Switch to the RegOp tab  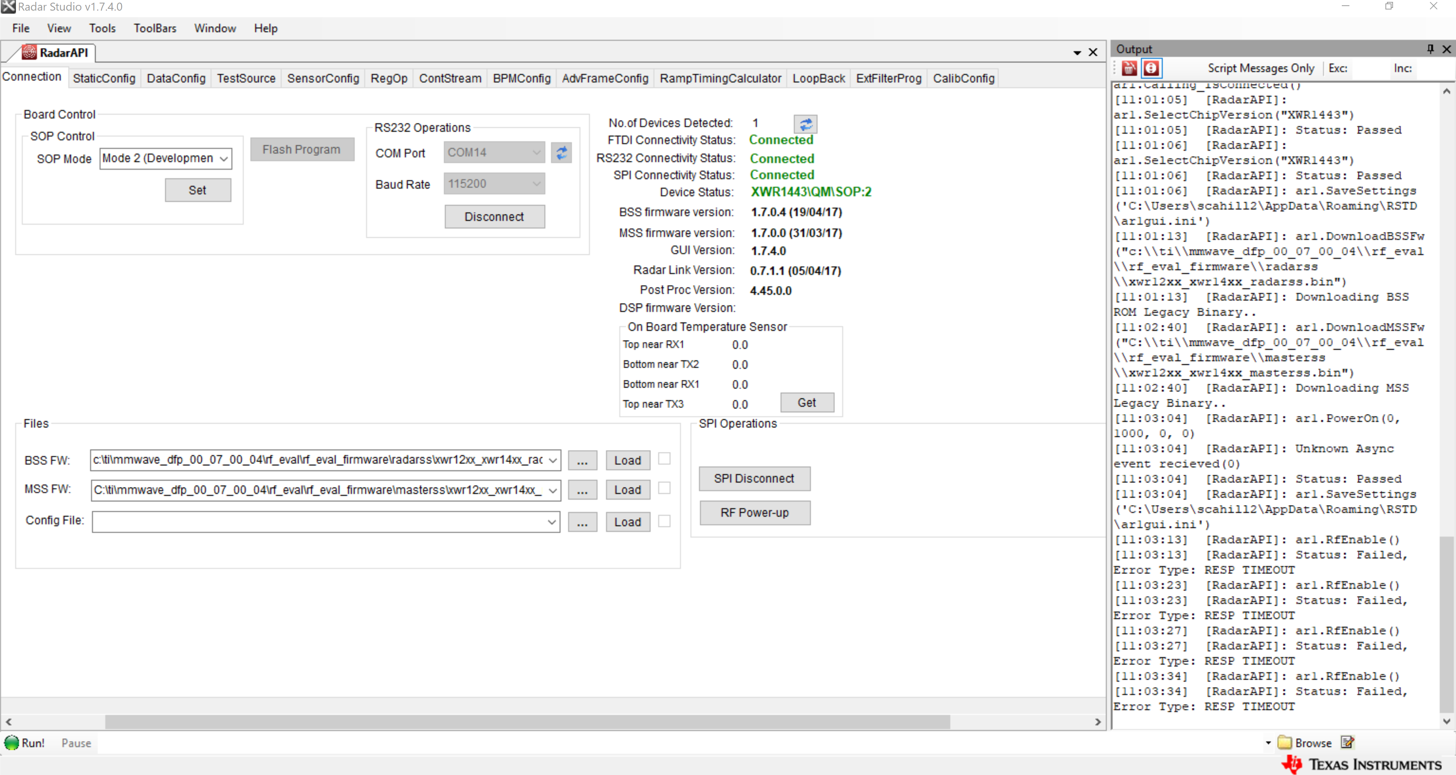389,78
